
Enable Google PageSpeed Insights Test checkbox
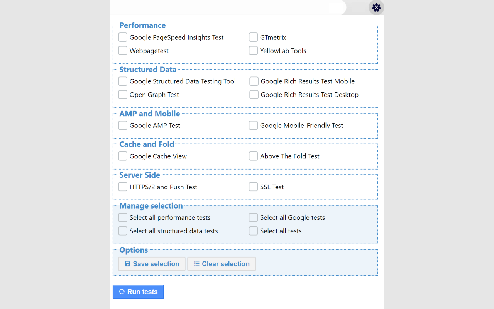[x=123, y=37]
